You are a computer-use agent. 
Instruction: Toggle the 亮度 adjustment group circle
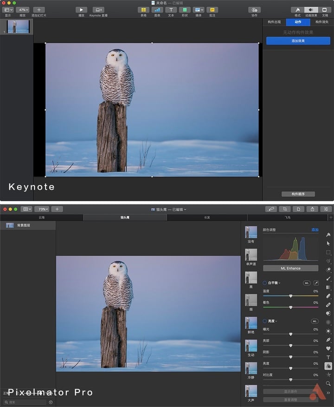(264, 321)
